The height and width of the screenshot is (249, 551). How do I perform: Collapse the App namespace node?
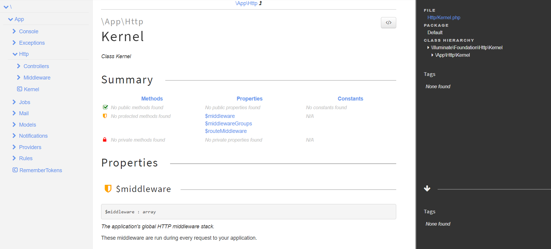coord(10,19)
